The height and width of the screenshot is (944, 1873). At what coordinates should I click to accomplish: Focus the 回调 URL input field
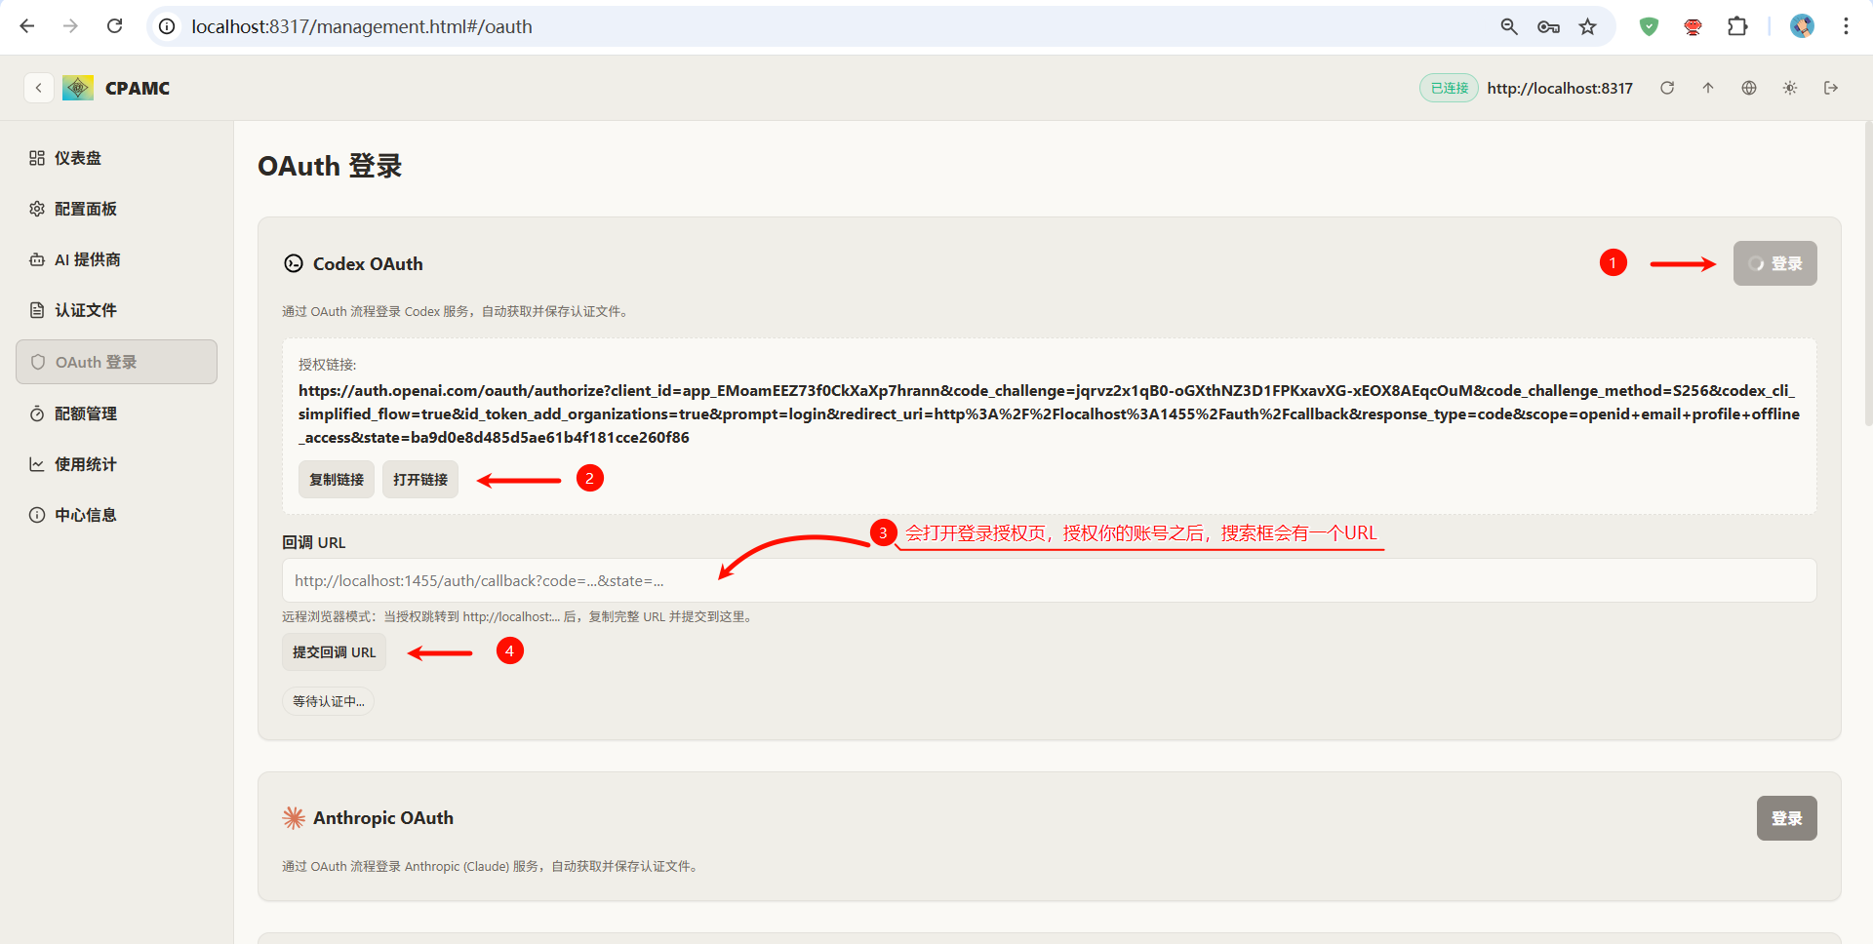coord(1049,580)
